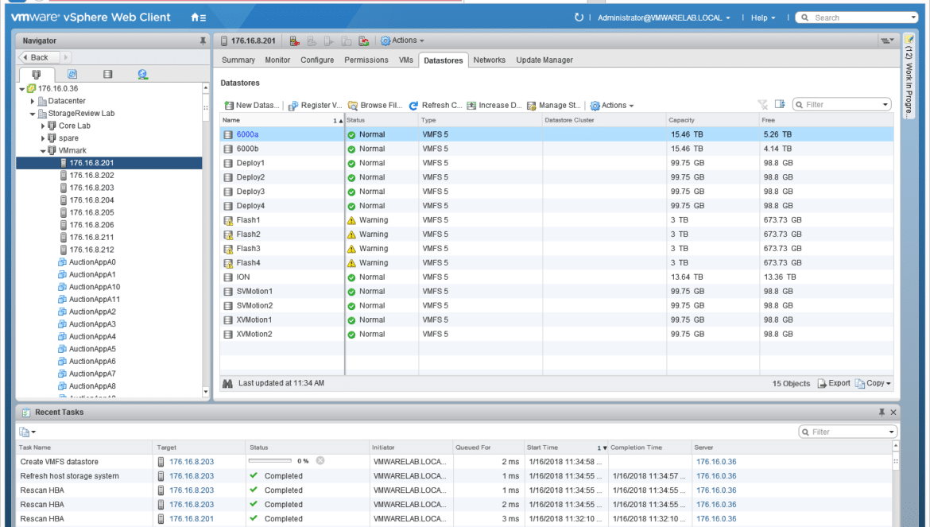Viewport: 930px width, 527px height.
Task: Collapse the StorageReview Lab node
Action: point(33,114)
